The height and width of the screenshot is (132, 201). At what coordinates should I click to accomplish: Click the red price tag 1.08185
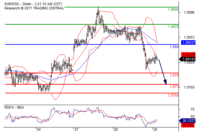click(x=188, y=54)
